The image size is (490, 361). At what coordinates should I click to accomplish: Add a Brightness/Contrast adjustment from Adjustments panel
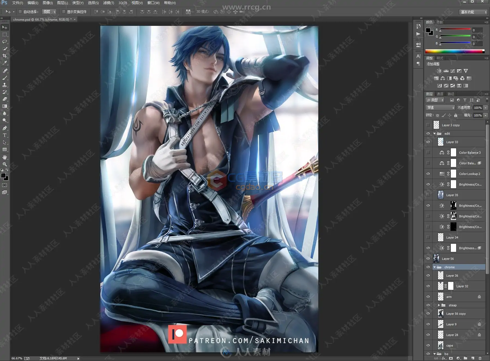[x=439, y=71]
